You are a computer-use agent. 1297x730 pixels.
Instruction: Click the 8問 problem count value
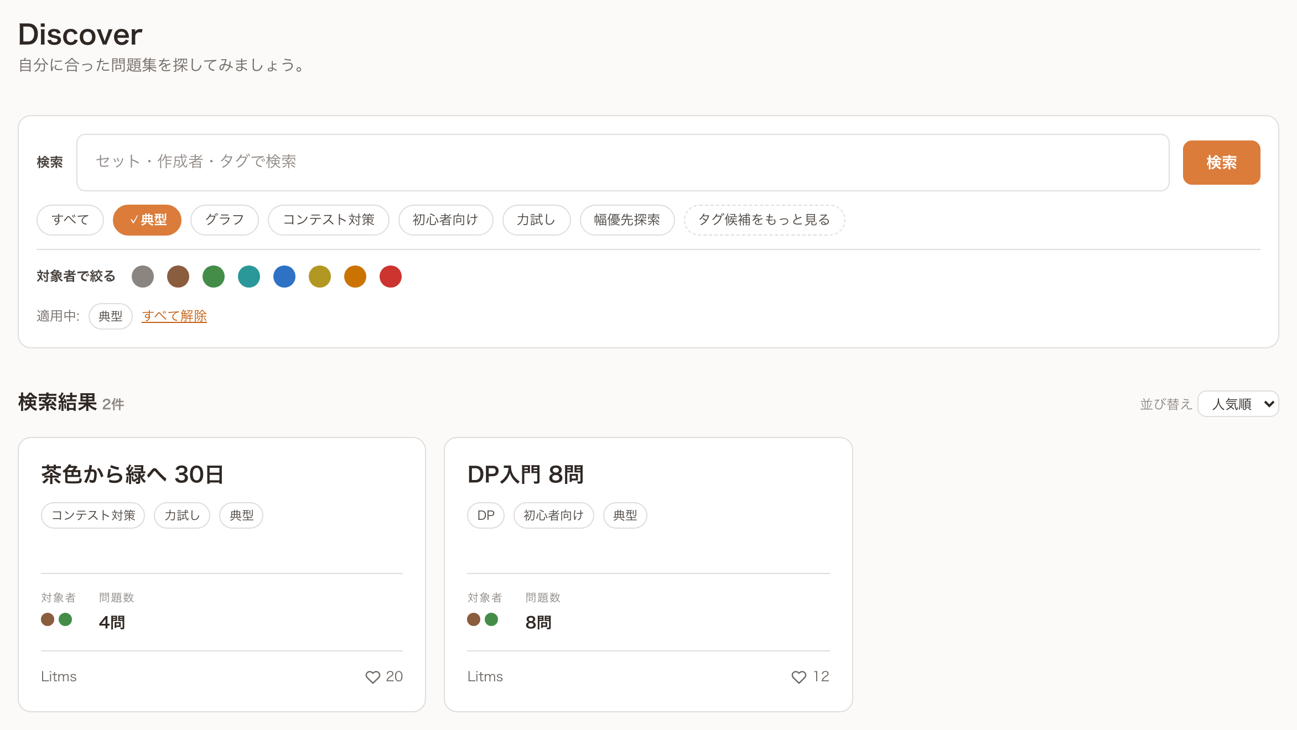pos(538,623)
